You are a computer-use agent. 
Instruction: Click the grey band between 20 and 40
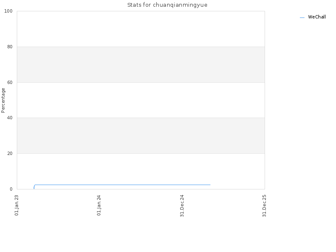(141, 136)
